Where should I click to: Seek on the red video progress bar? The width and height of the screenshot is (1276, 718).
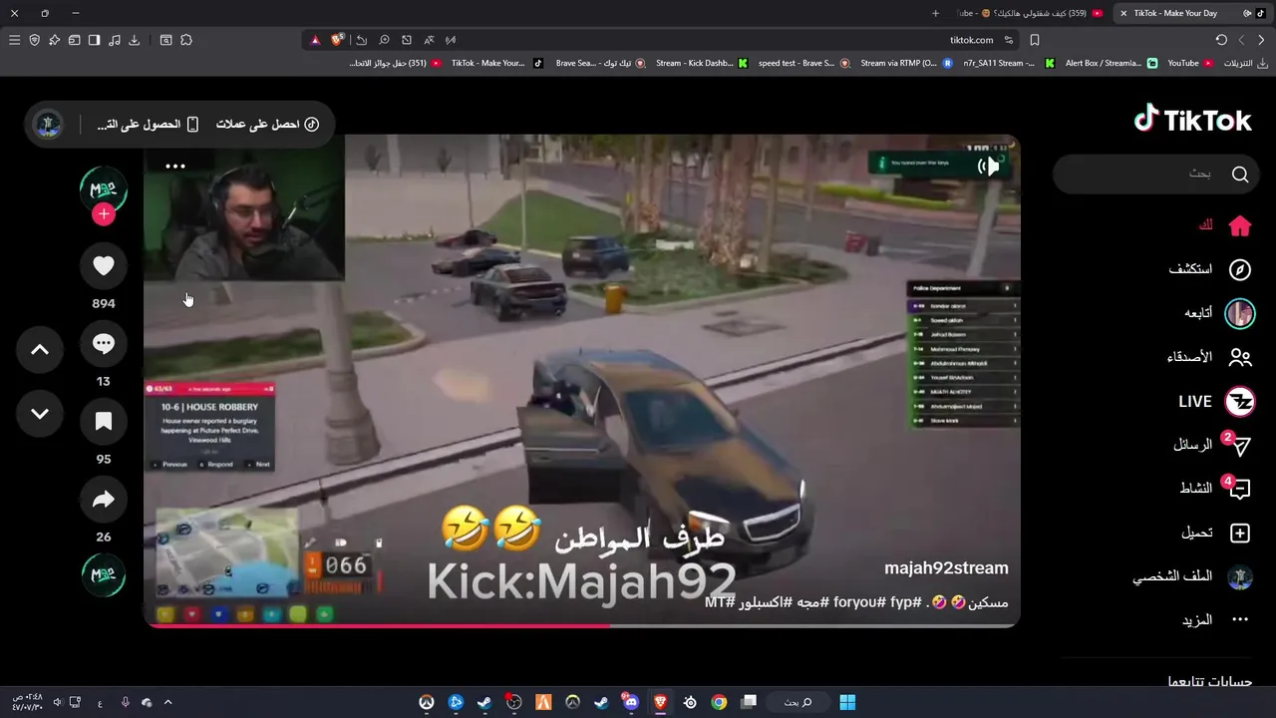[x=581, y=625]
